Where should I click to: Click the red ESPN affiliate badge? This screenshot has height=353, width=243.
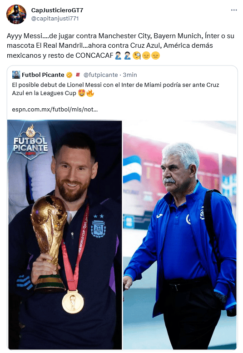(x=78, y=75)
